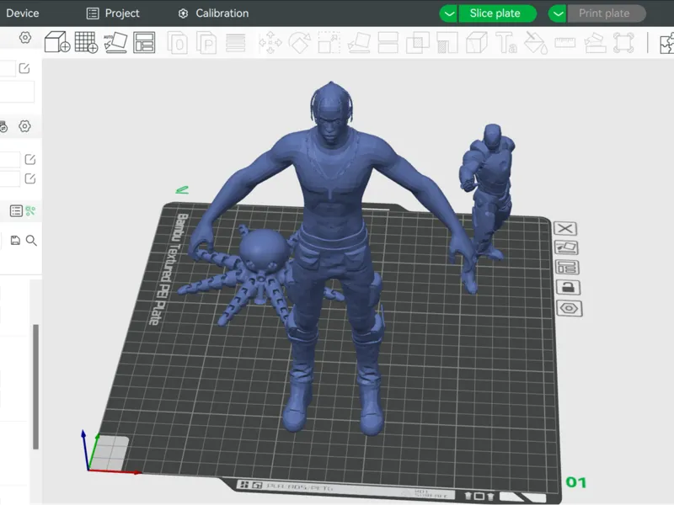Select the Measure ruler tool

pos(564,42)
